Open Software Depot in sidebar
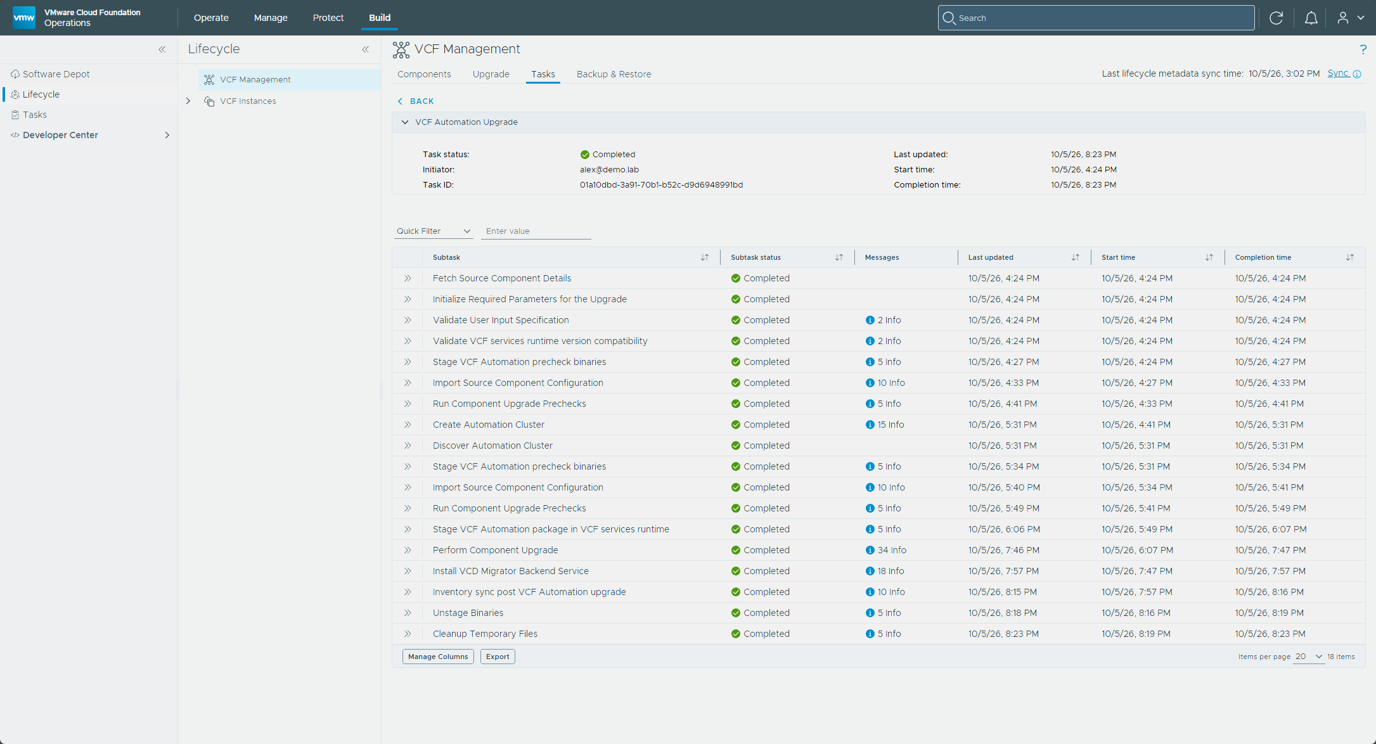Viewport: 1376px width, 744px height. 56,74
